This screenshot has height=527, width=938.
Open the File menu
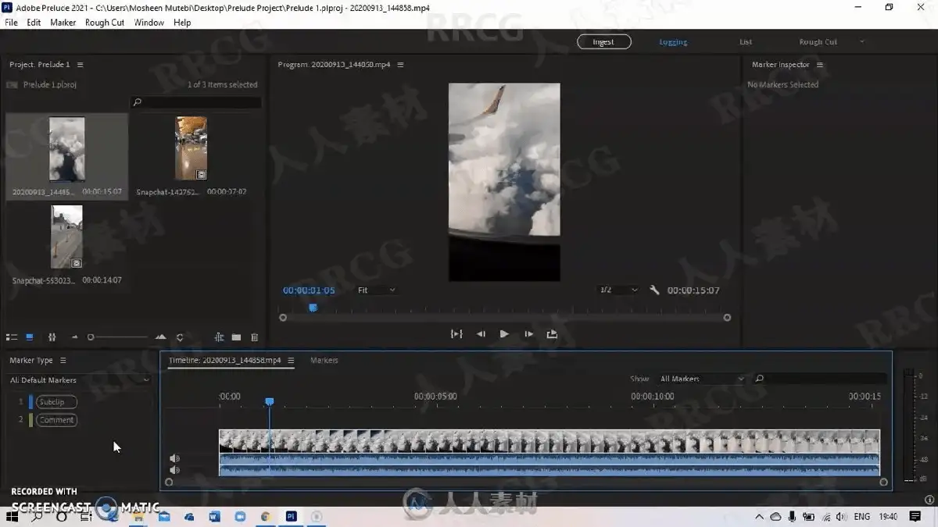coord(11,23)
